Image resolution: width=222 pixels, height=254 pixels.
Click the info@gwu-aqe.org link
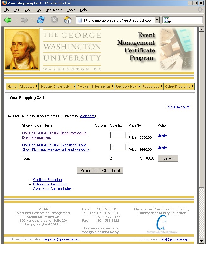coord(174,239)
